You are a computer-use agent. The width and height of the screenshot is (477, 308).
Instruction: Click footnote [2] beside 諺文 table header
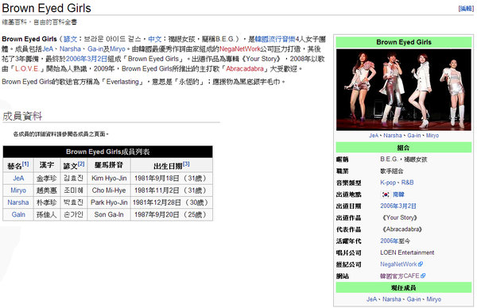[x=81, y=164]
